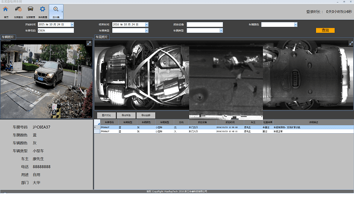Image resolution: width=354 pixels, height=199 pixels.
Task: Click the orange query button
Action: coord(325,30)
